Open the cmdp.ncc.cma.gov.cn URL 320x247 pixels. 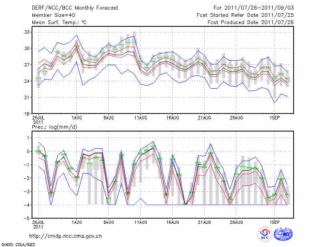point(66,236)
